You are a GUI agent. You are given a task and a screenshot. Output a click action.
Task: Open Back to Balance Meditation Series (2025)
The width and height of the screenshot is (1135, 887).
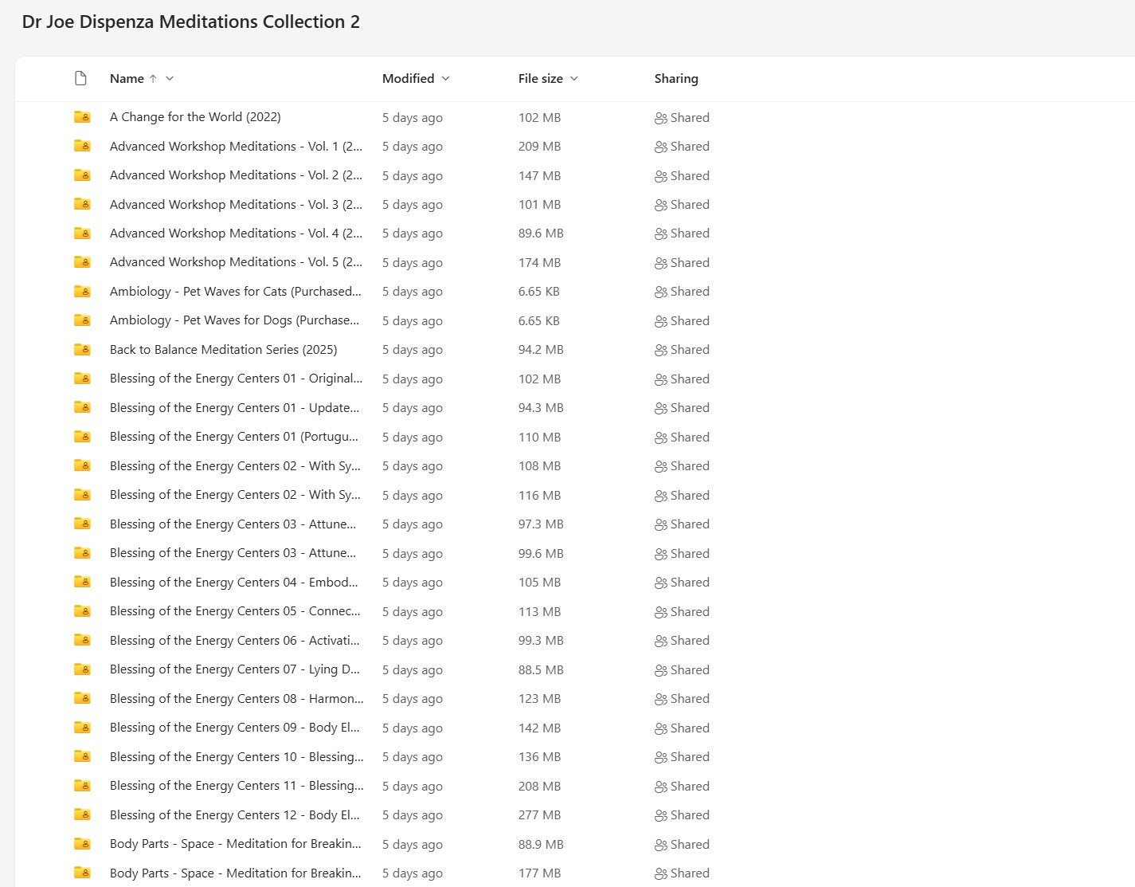(224, 350)
